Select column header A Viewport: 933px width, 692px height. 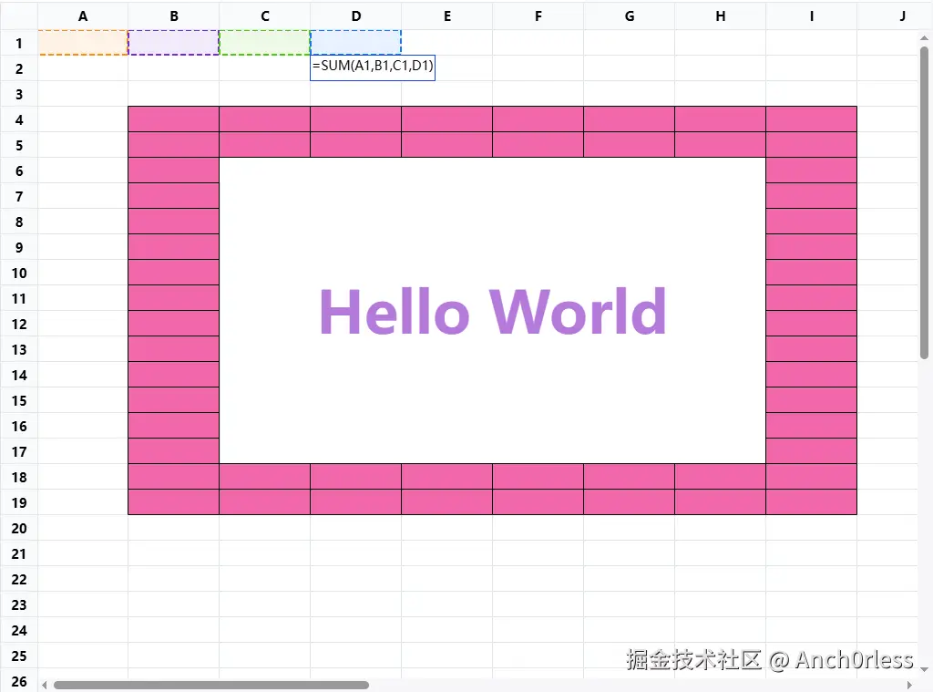(x=83, y=15)
